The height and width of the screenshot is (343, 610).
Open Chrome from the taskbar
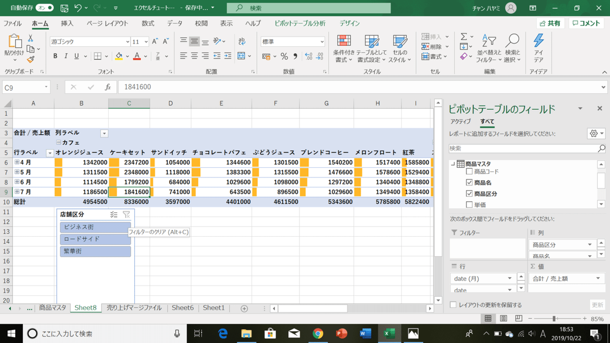click(318, 333)
